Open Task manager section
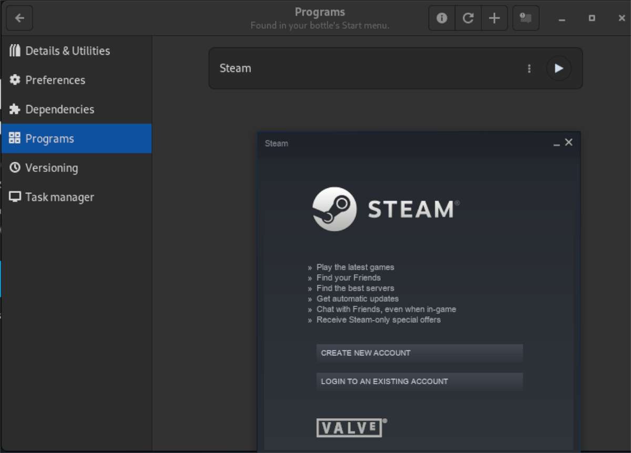This screenshot has height=453, width=631. tap(76, 197)
